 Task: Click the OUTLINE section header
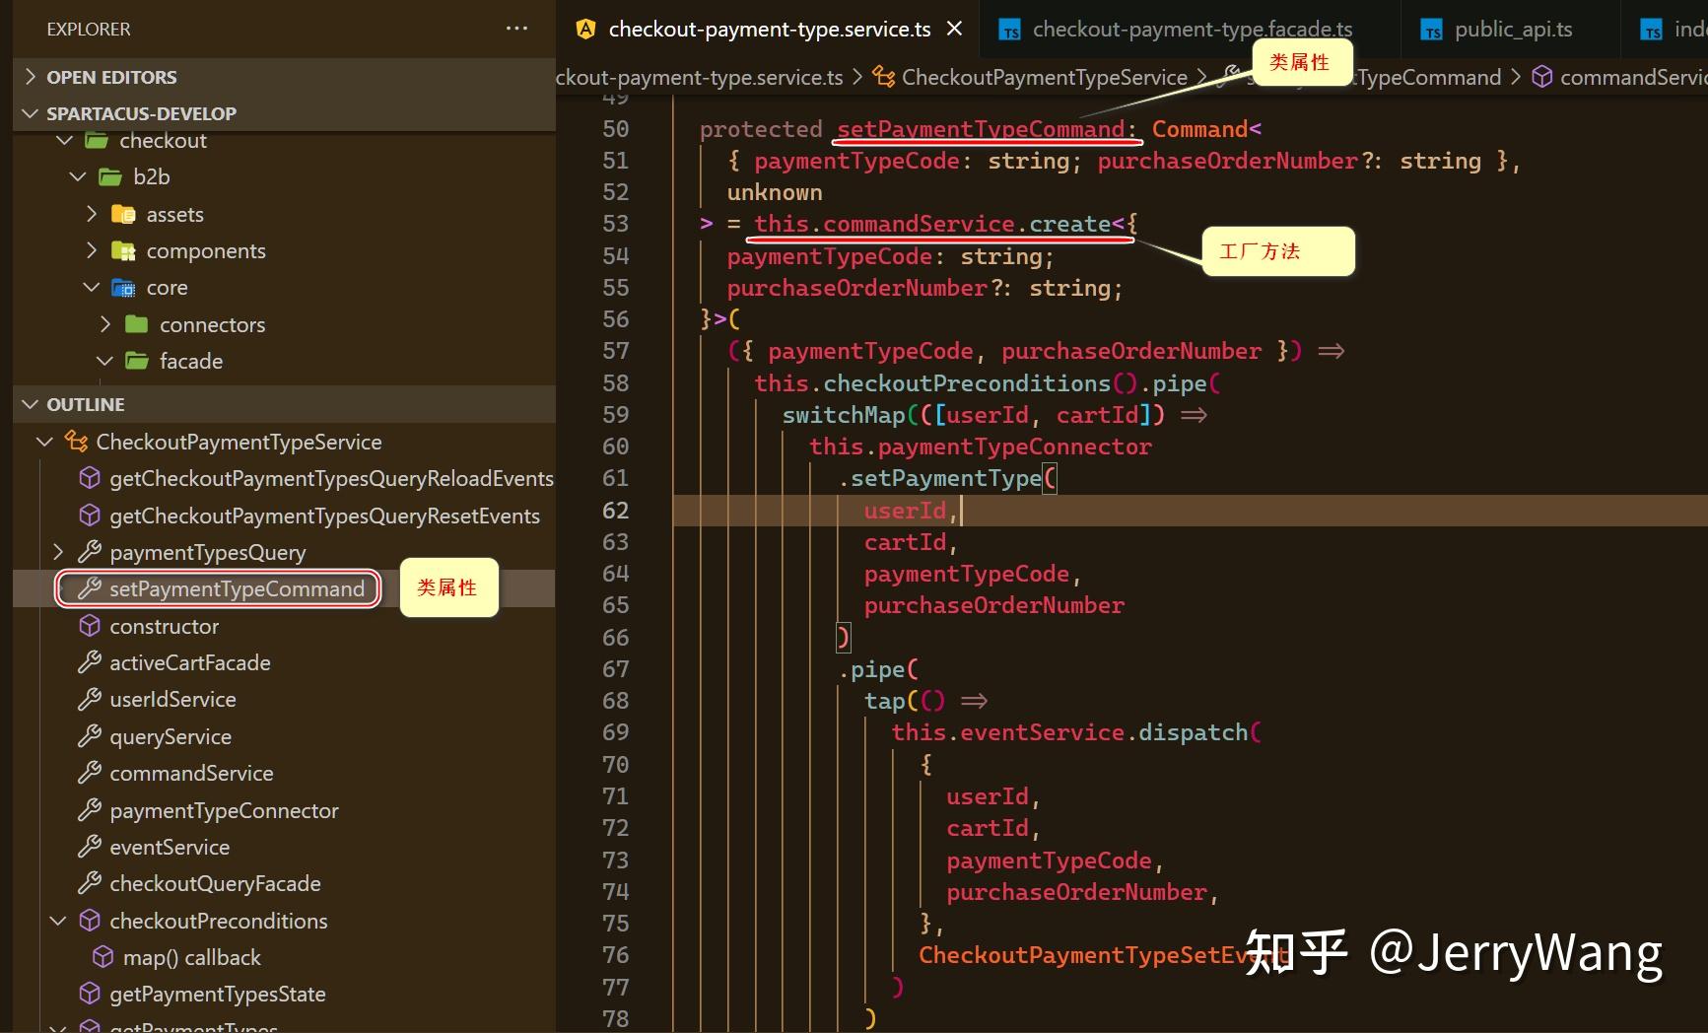tap(87, 404)
